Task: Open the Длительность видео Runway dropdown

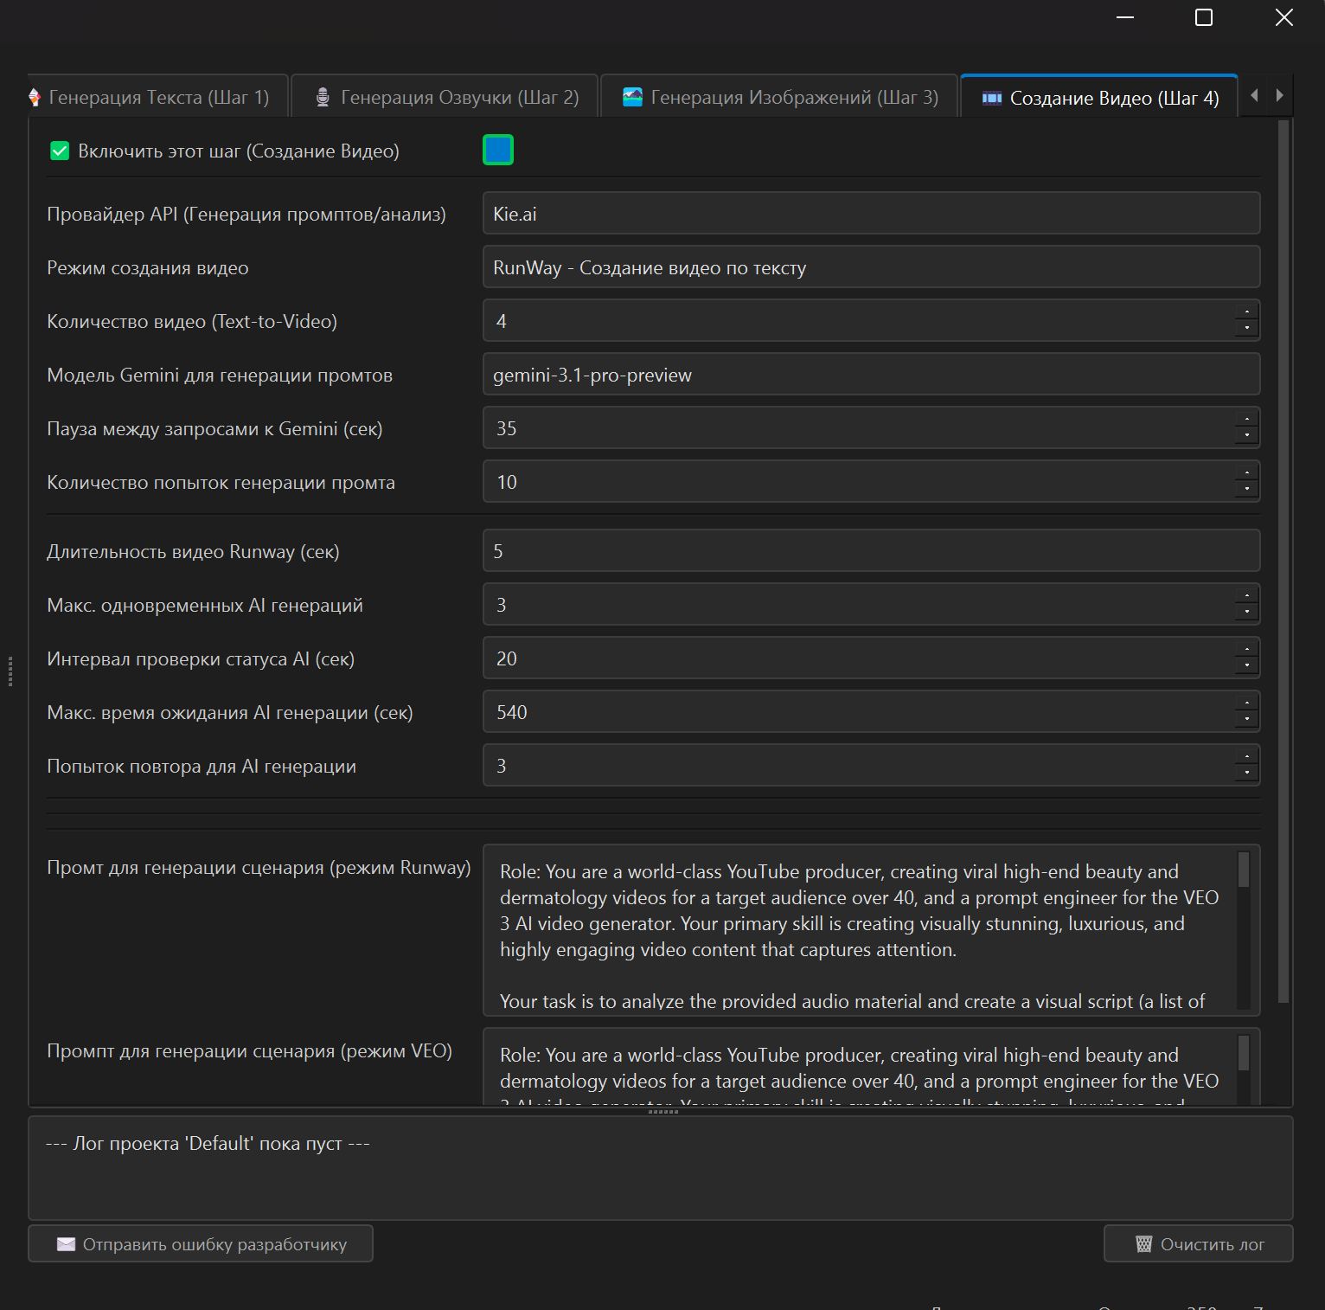Action: pyautogui.click(x=871, y=551)
